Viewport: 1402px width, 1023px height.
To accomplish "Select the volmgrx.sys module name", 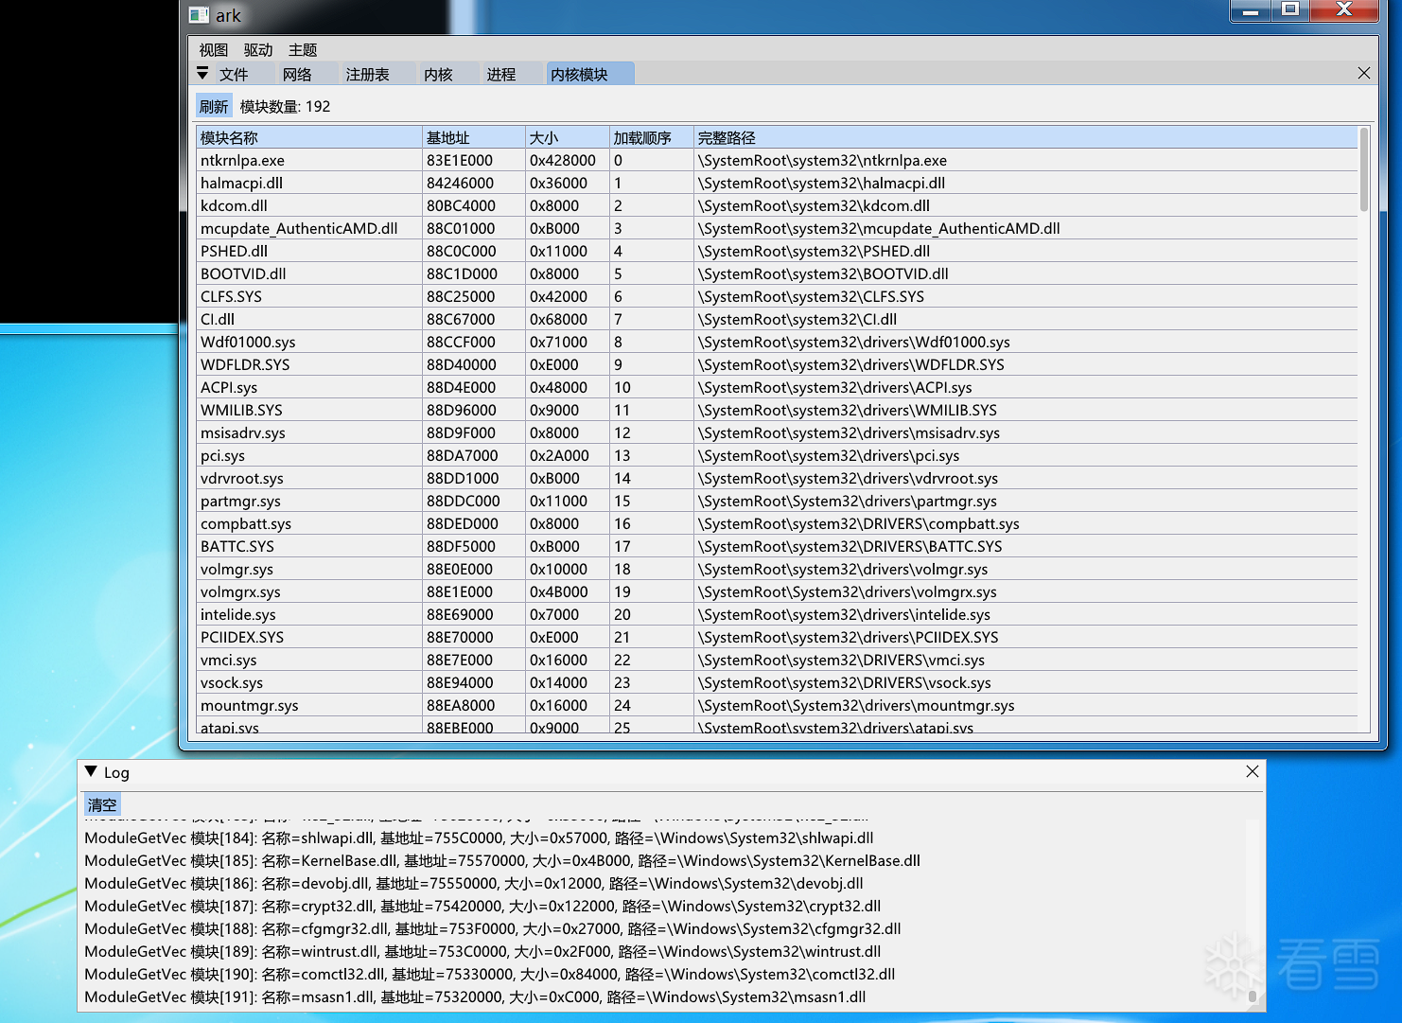I will [x=240, y=591].
